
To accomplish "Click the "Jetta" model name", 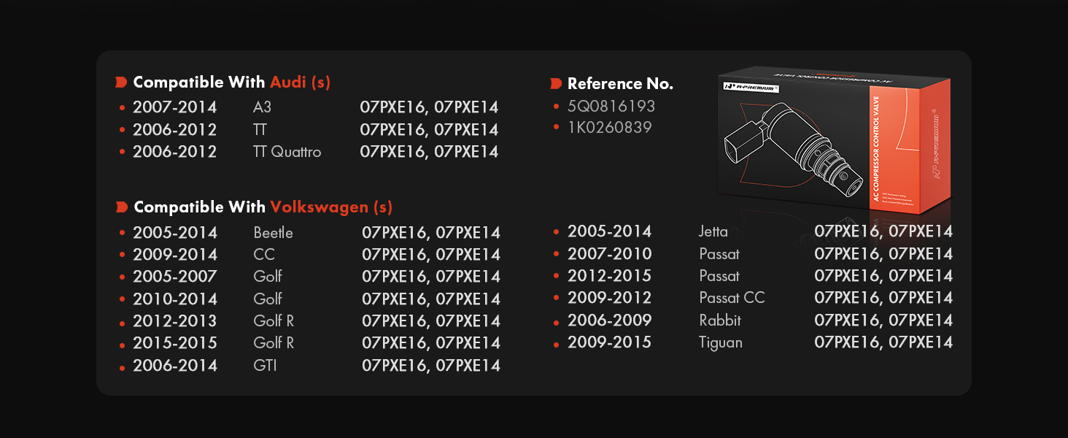I will (713, 231).
